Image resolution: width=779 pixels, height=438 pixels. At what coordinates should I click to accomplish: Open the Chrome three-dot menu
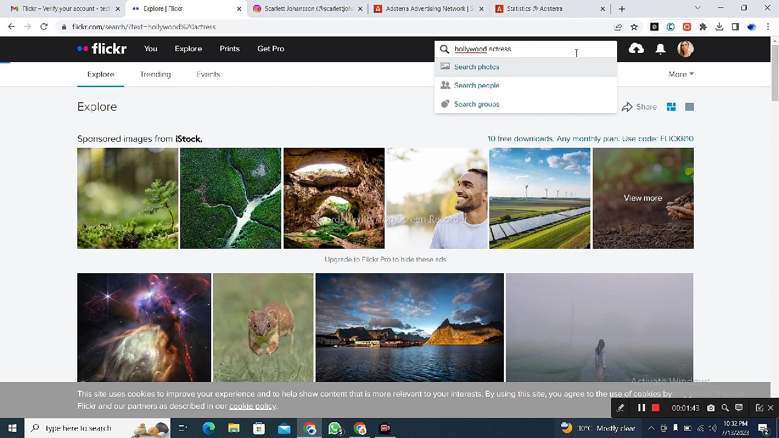point(768,27)
